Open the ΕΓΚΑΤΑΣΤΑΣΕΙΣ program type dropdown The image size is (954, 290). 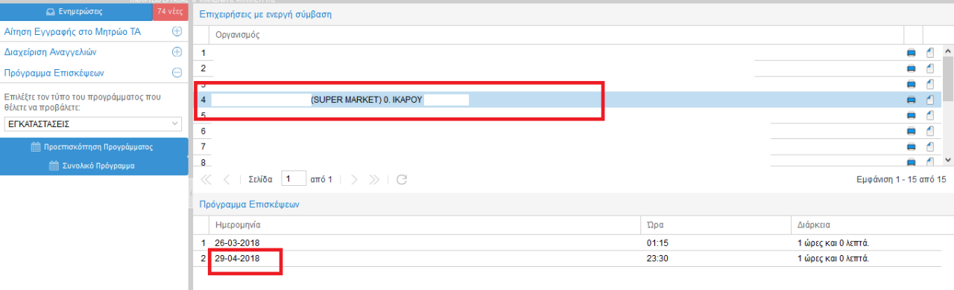[93, 123]
